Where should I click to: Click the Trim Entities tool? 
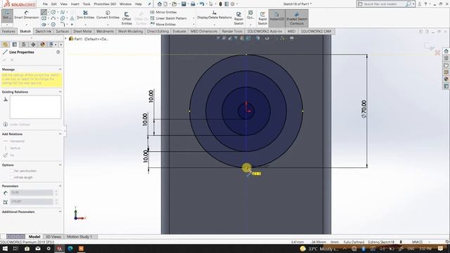coord(86,15)
